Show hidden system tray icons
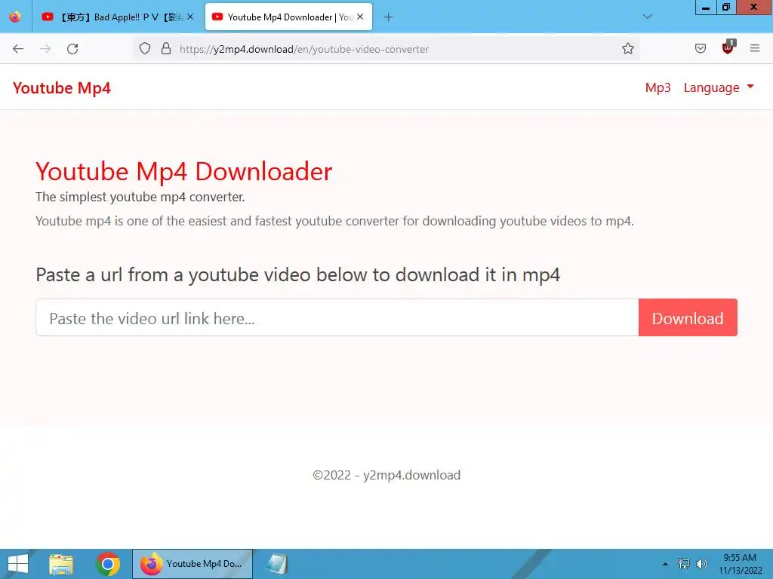Screen dimensions: 773x579 (x=665, y=564)
